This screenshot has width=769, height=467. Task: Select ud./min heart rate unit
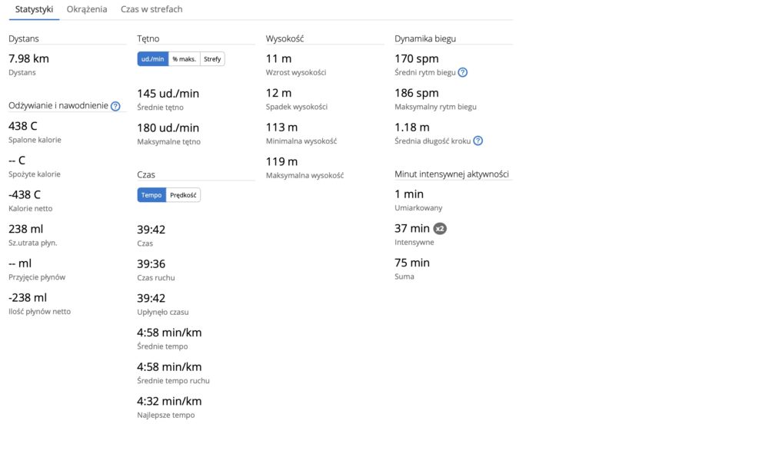click(152, 59)
